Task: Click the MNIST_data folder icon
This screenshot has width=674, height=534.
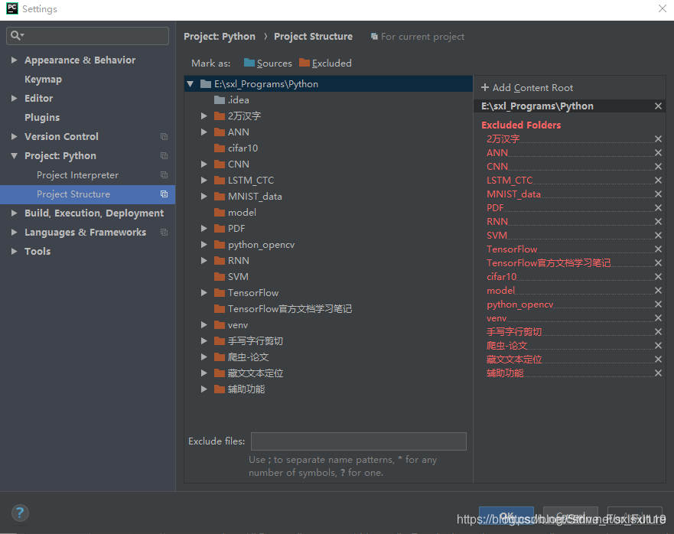Action: click(x=220, y=196)
